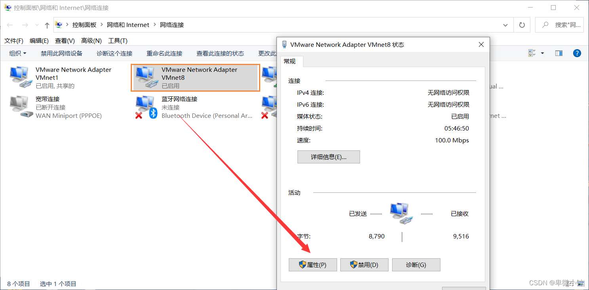
Task: Click the bytes received value 9,516
Action: pyautogui.click(x=461, y=236)
